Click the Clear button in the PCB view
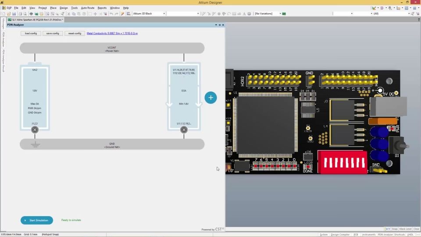Screen dimensions: 421x237 pyautogui.click(x=417, y=229)
